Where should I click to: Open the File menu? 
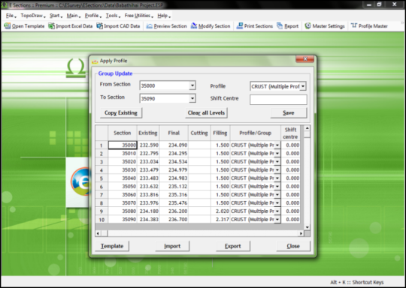(x=11, y=16)
